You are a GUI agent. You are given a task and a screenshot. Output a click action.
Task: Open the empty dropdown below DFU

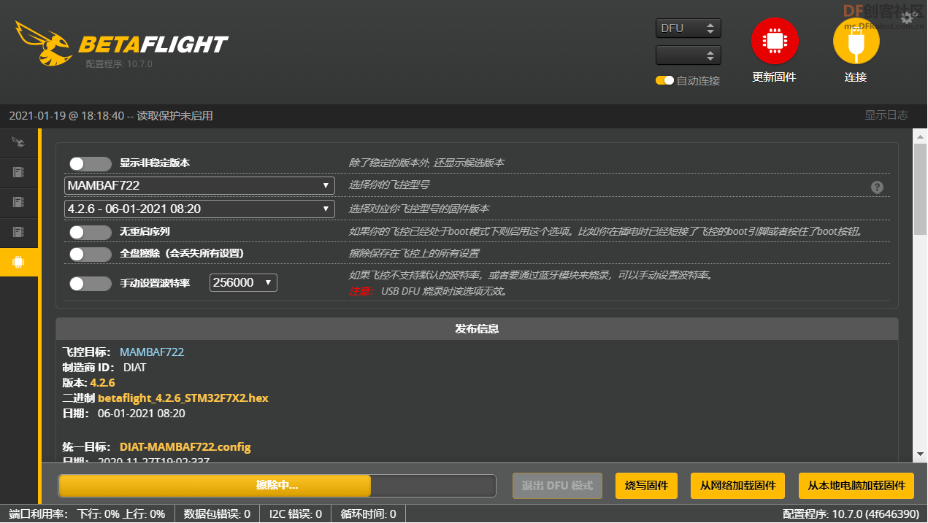coord(689,55)
